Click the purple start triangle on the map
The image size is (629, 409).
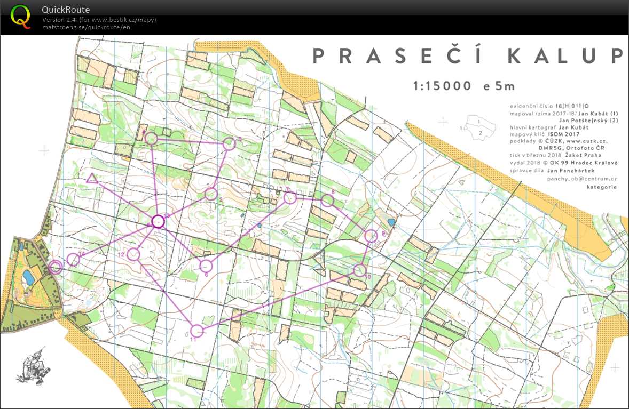coord(92,179)
